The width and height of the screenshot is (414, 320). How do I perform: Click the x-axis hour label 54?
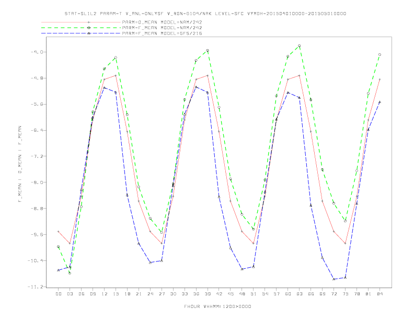coord(265,294)
